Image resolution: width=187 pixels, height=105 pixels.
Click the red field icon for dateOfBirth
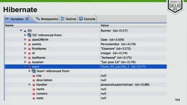coord(30,40)
